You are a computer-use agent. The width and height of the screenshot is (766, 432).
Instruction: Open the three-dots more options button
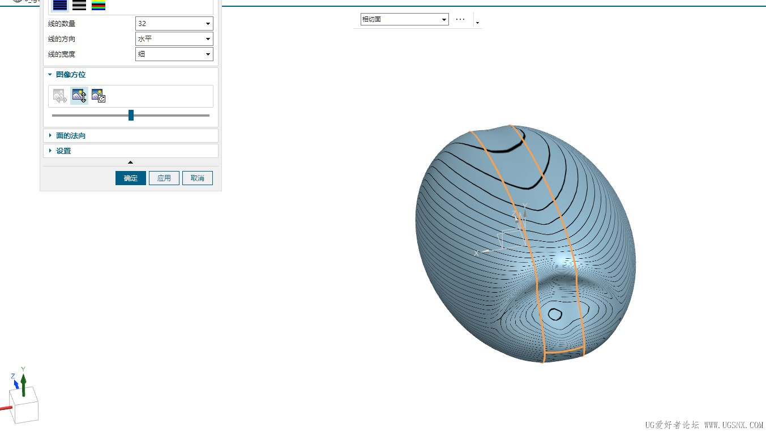click(x=460, y=19)
